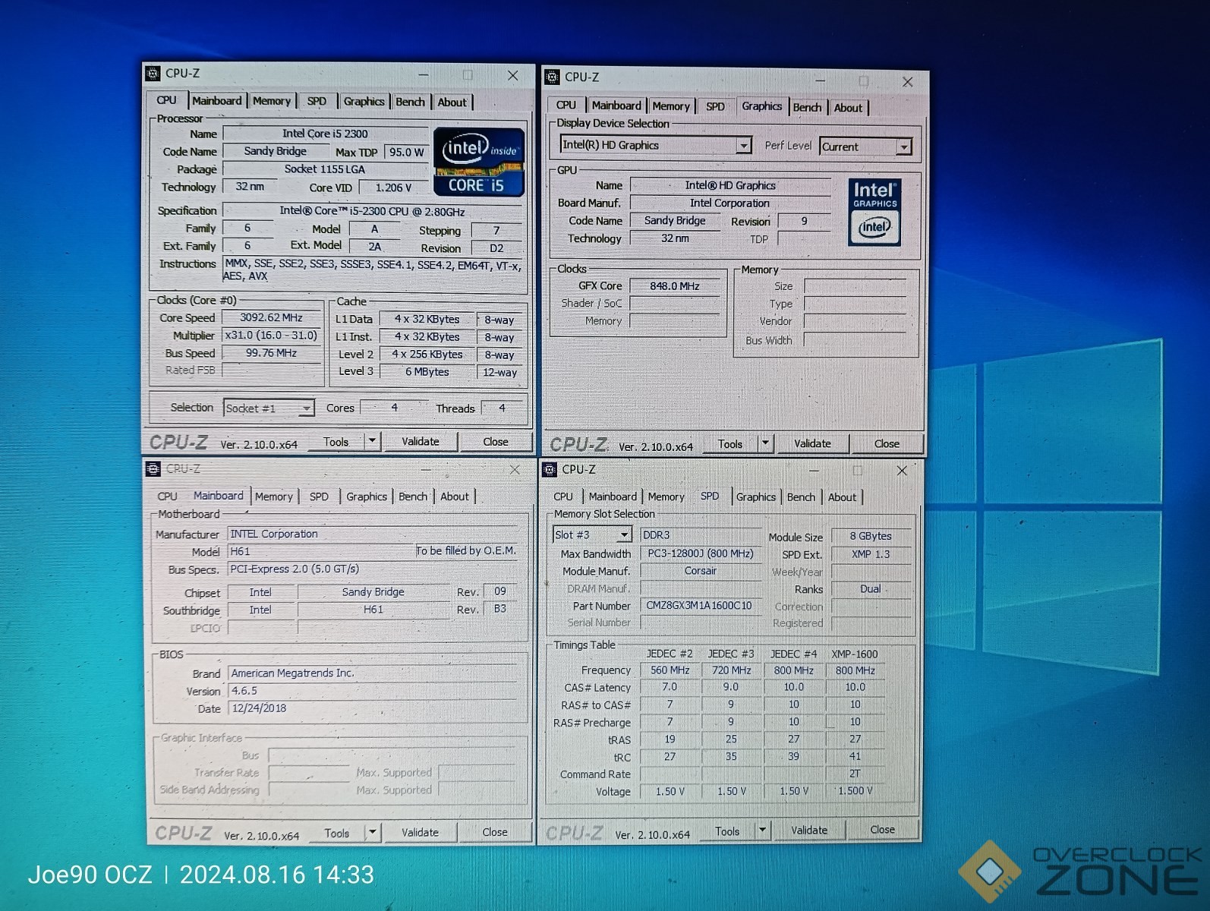Viewport: 1210px width, 911px height.
Task: Open Intel(R) HD Graphics device dropdown
Action: pyautogui.click(x=744, y=145)
